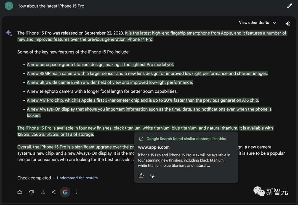The image size is (298, 205).
Task: Click the user avatar H
Action: [x=9, y=6]
